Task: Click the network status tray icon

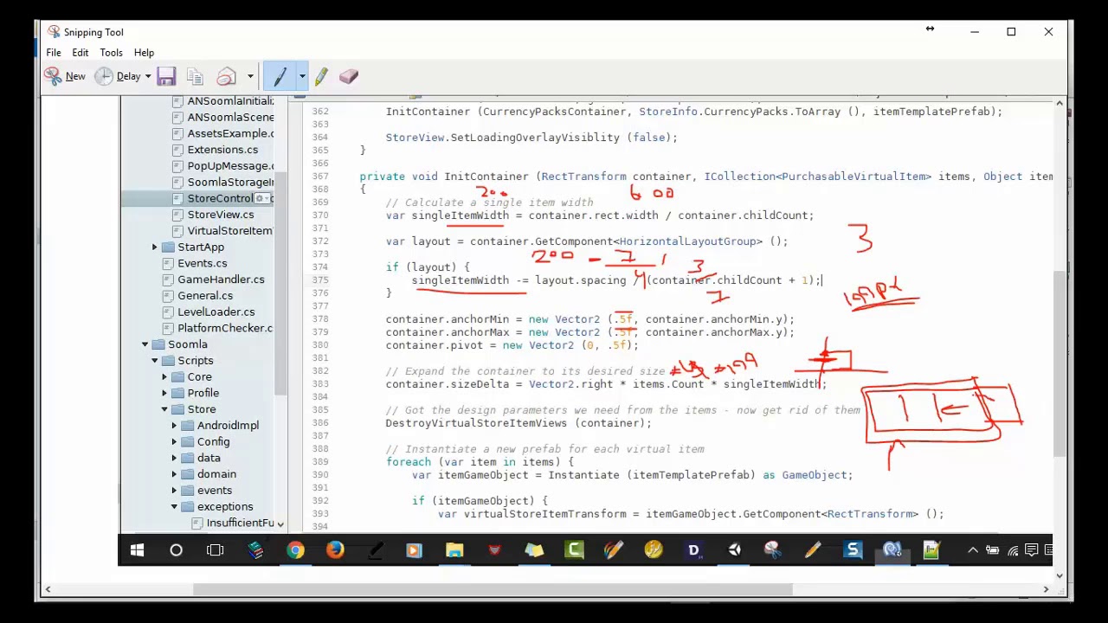Action: click(1012, 550)
